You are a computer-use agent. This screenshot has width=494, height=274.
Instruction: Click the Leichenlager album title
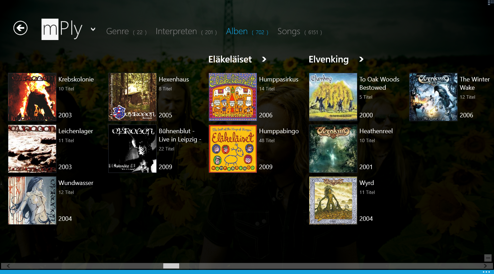(76, 131)
